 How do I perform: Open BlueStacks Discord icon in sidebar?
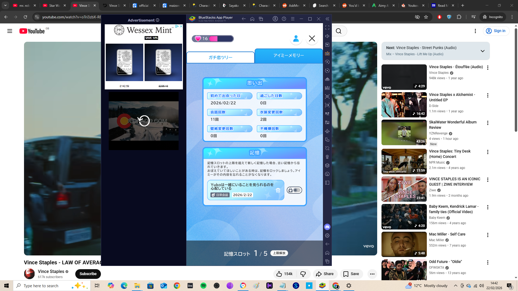[x=327, y=227]
